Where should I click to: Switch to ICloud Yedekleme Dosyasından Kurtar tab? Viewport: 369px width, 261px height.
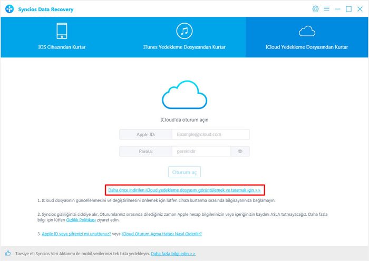307,37
